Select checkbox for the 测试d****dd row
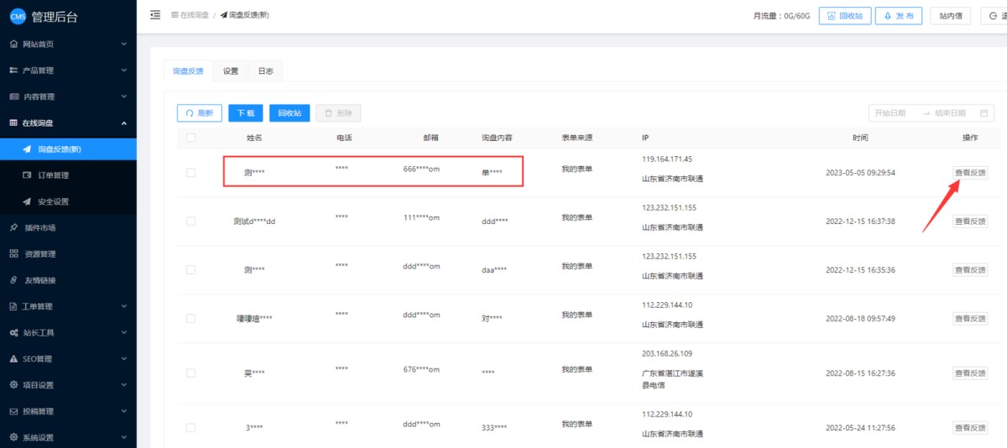Viewport: 1007px width, 448px height. [190, 221]
